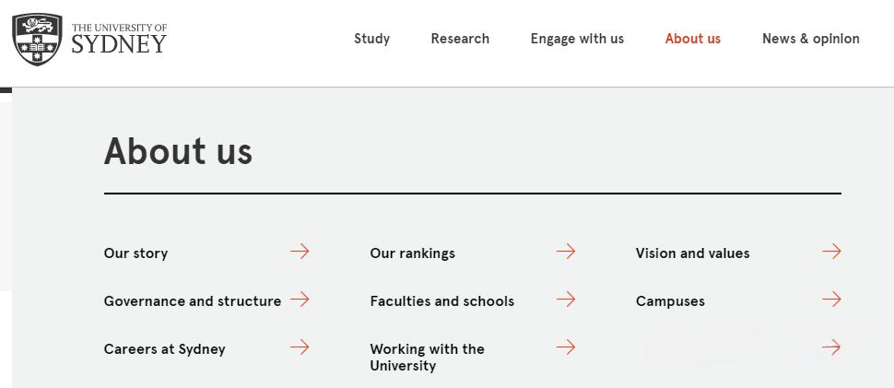Open the Careers at Sydney link
The height and width of the screenshot is (388, 894).
(164, 349)
